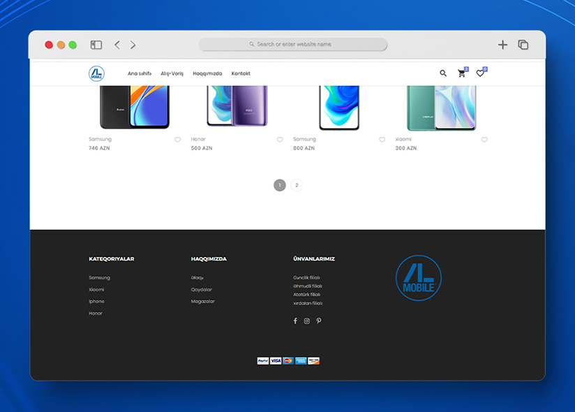Click the PayPal payment icon
The image size is (575, 412).
(263, 361)
